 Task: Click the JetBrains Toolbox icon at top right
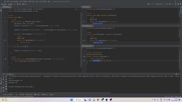pyautogui.click(x=181, y=4)
